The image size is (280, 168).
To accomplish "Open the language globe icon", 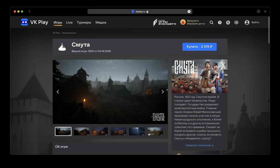I will (236, 23).
